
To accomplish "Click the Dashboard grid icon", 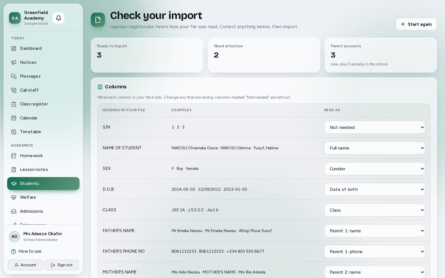I will pos(14,49).
